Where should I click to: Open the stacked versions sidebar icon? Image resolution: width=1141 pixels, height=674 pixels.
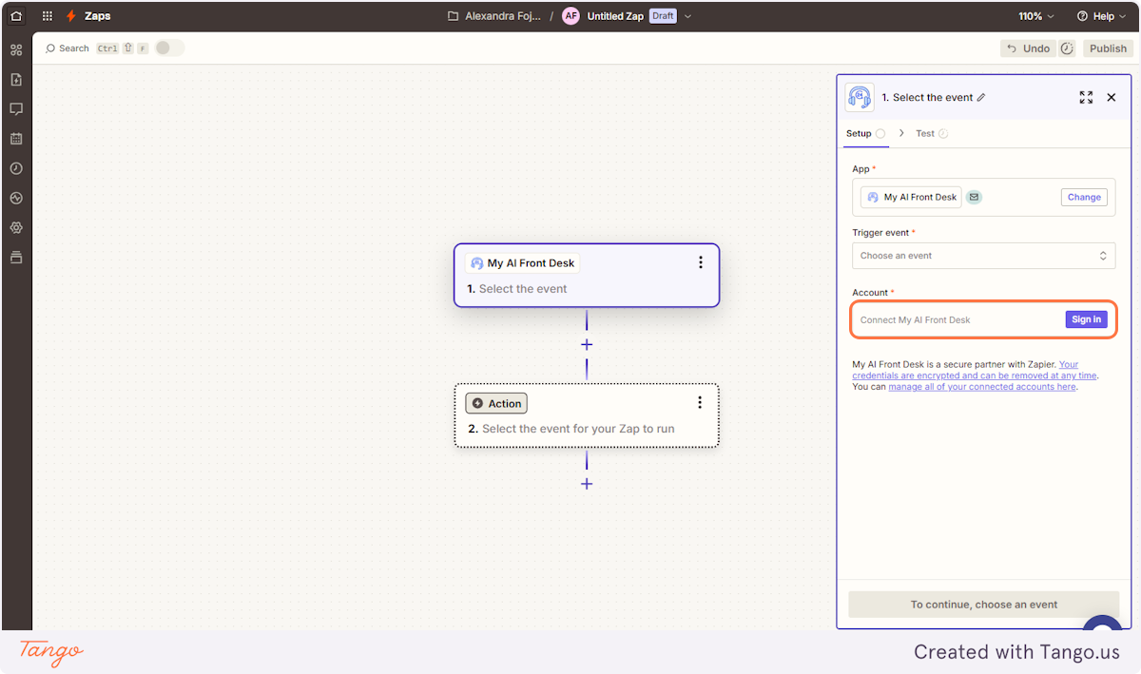(16, 258)
